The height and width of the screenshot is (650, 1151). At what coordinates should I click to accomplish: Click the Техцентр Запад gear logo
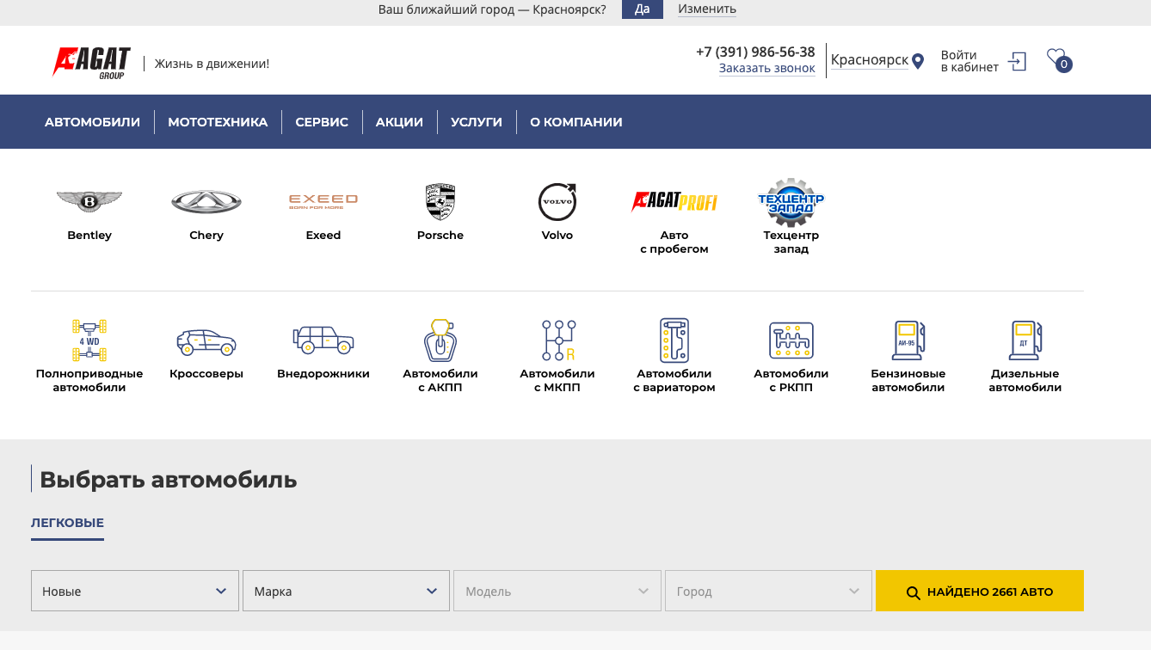tap(791, 202)
